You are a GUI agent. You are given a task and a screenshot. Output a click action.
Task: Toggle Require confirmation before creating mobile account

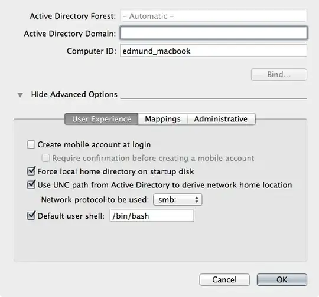tap(45, 158)
